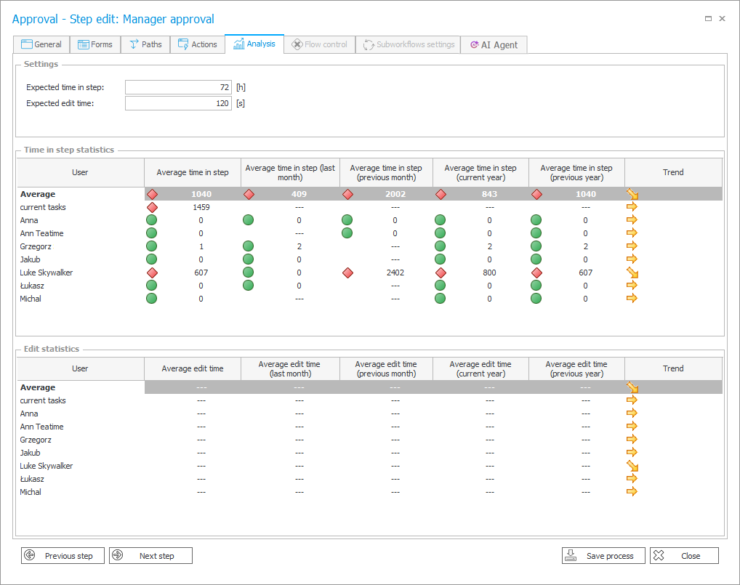Click the green circle in Anna's Average time in step cell
Screen dimensions: 740x585
(152, 220)
